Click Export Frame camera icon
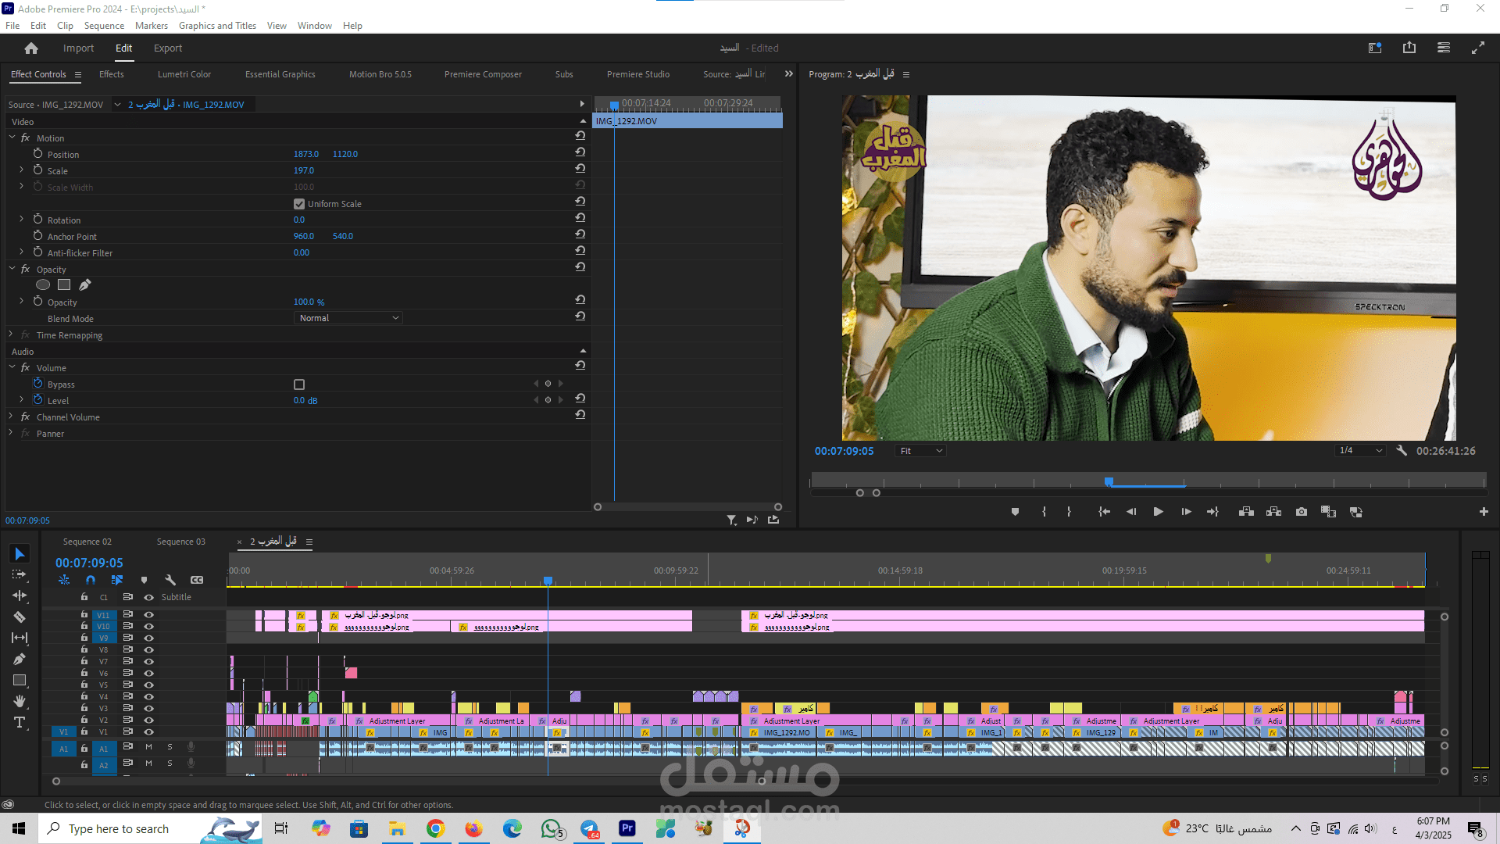The image size is (1500, 844). tap(1301, 512)
